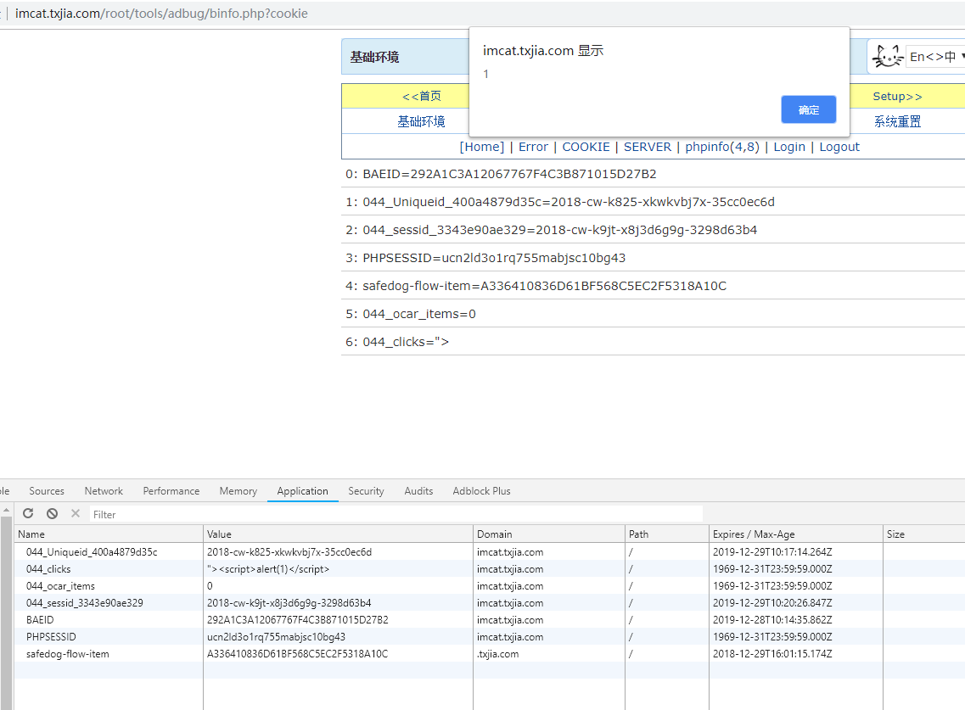Click the Logout link
The image size is (965, 710).
[839, 147]
